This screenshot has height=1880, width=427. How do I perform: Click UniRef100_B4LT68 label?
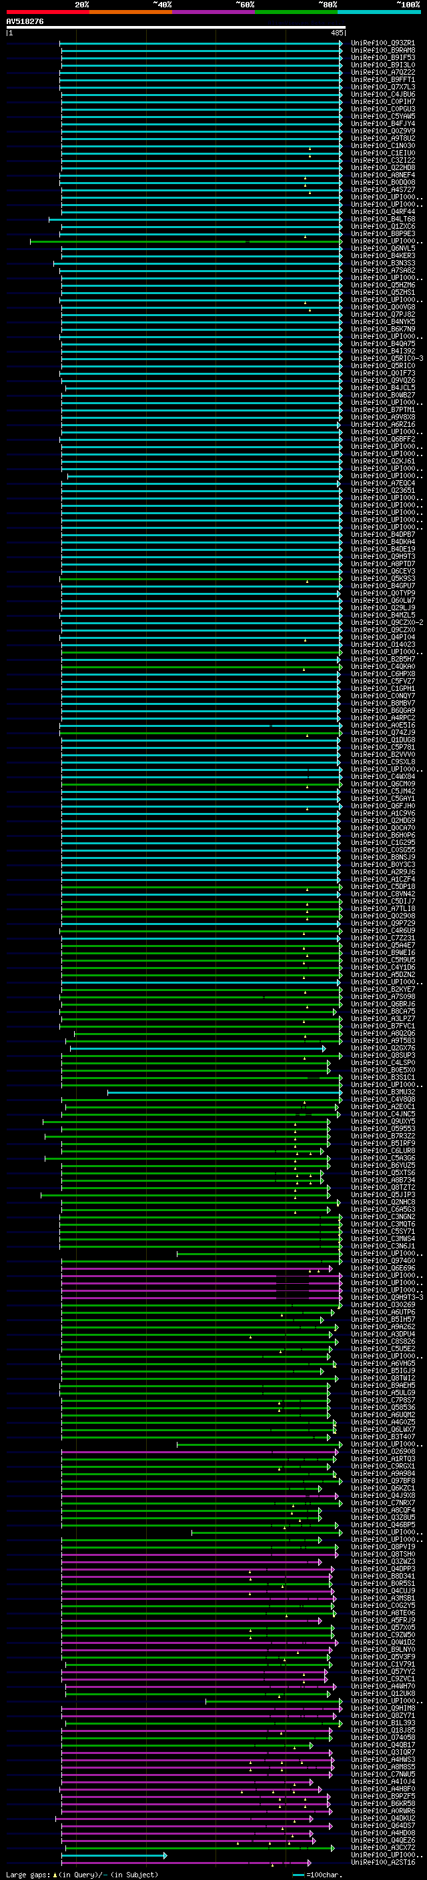(x=382, y=219)
